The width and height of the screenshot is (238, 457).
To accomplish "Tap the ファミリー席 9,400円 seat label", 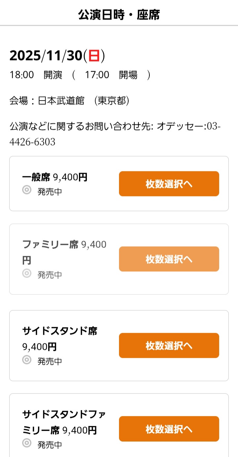I will (x=64, y=252).
